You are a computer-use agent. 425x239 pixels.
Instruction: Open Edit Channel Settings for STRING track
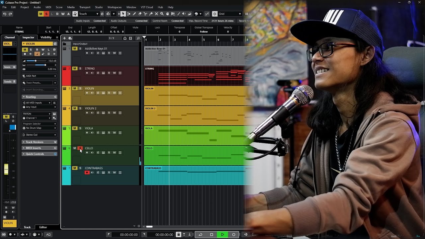pos(98,73)
